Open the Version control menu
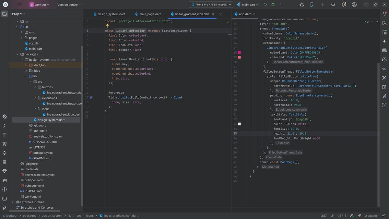 pyautogui.click(x=69, y=5)
